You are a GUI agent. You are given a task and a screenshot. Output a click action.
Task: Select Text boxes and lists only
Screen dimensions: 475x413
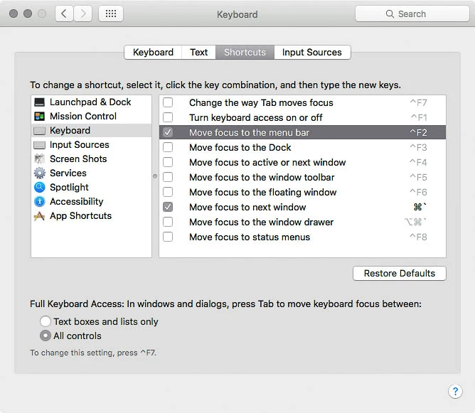pyautogui.click(x=46, y=321)
